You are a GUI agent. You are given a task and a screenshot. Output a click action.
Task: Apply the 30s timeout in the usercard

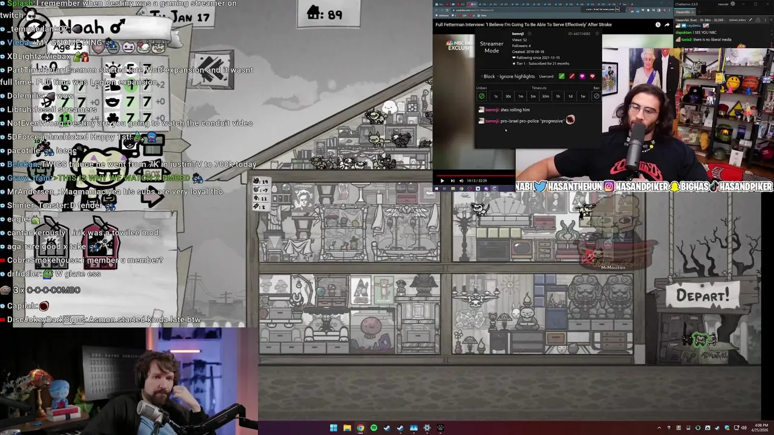coord(509,96)
